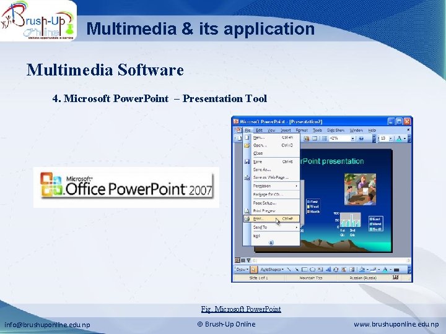Select the highlighted Print... entry
The image size is (446, 334).
point(271,219)
